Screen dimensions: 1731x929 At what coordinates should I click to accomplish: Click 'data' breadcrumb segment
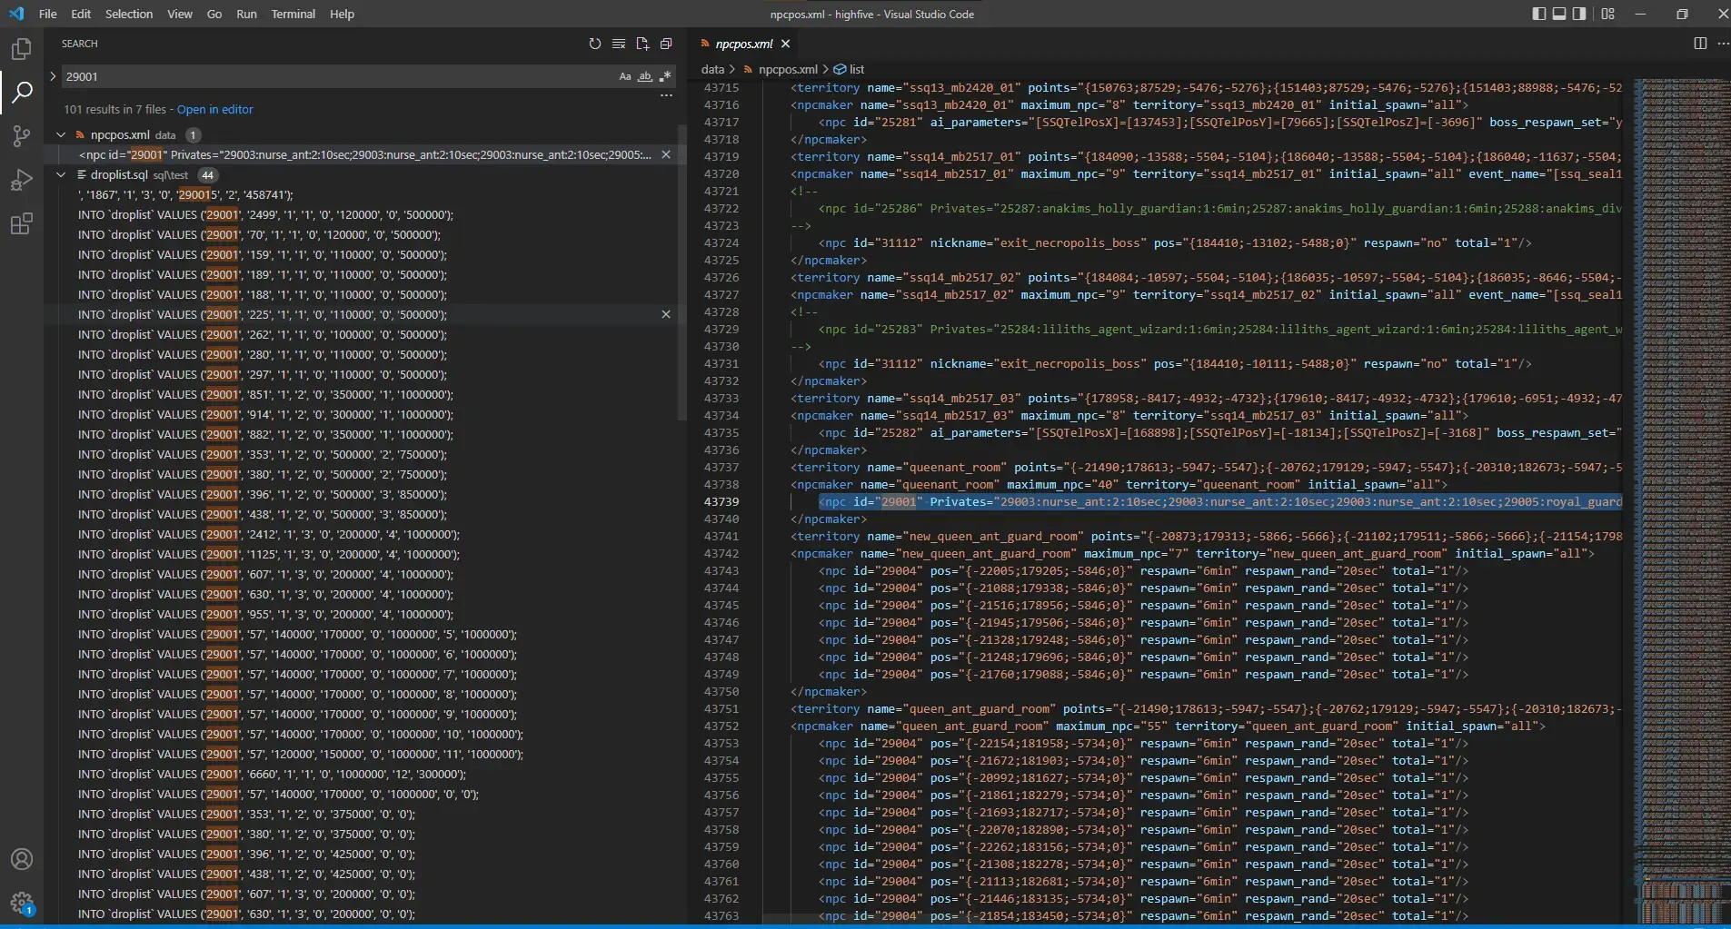click(712, 69)
